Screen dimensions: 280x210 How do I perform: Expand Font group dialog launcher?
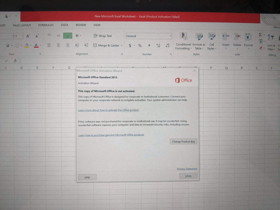coord(40,54)
